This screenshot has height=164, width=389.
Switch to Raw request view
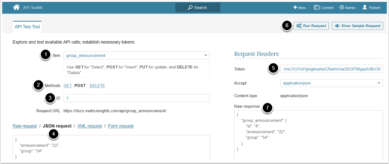point(25,126)
